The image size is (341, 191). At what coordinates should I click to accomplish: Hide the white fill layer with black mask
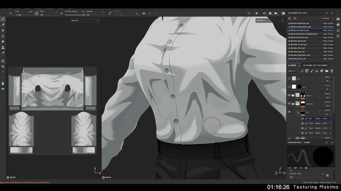pyautogui.click(x=289, y=87)
